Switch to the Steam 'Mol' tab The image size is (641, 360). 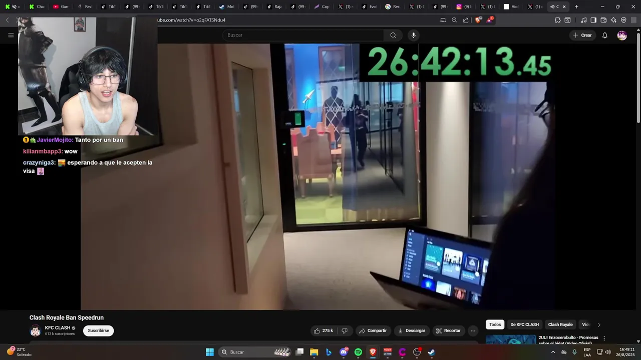tap(226, 6)
